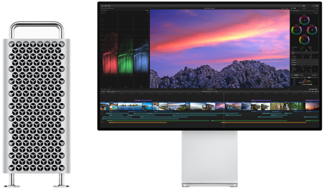
Task: Click the fullscreen icon below viewer
Action: pos(288,89)
